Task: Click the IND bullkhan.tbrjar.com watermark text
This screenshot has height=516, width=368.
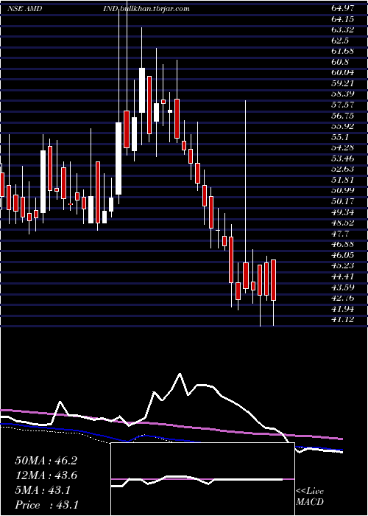Action: (x=146, y=9)
